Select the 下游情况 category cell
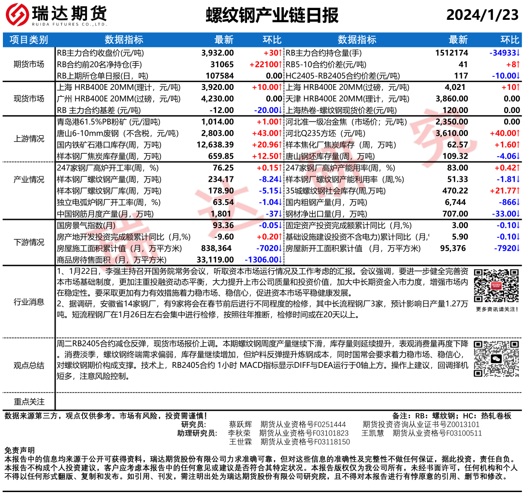The image size is (524, 494). [x=29, y=242]
